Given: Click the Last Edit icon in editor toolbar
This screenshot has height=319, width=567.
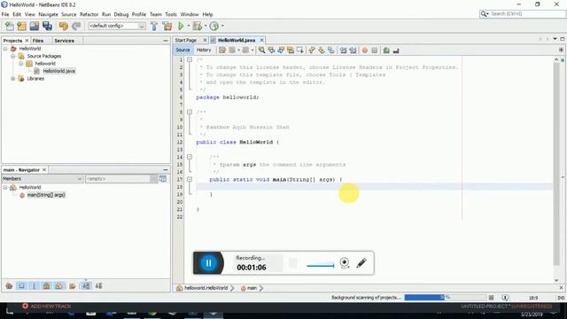Looking at the screenshot, I should (x=222, y=51).
